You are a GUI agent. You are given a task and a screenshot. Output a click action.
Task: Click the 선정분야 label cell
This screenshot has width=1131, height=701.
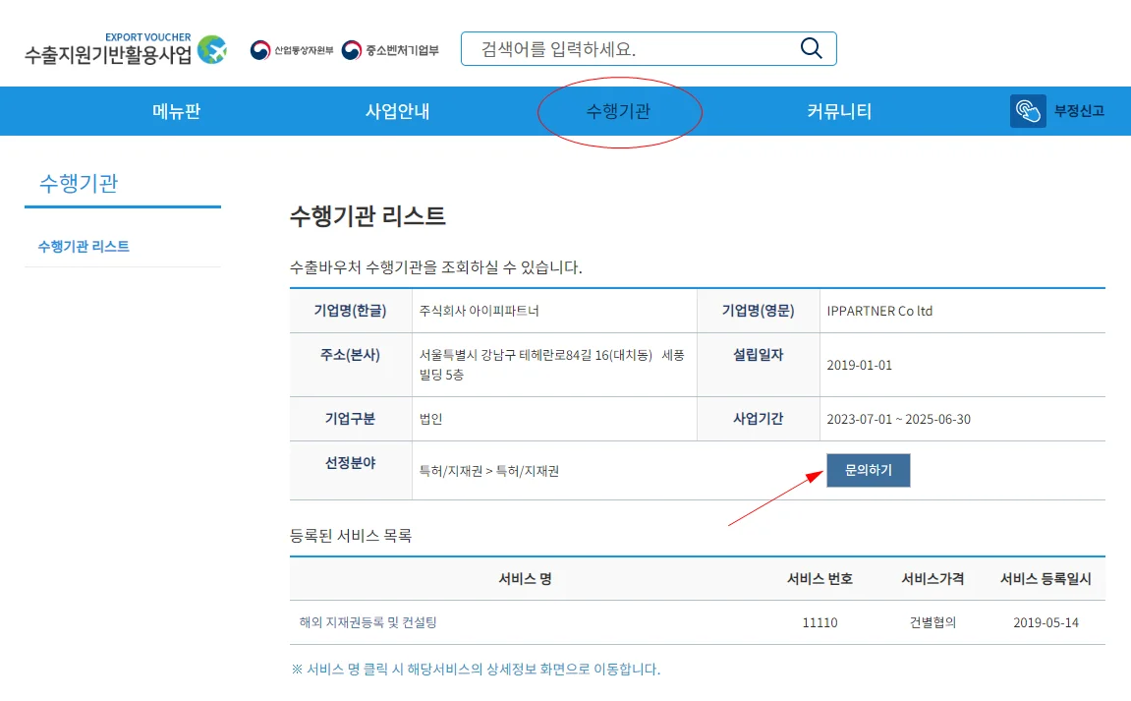[351, 470]
